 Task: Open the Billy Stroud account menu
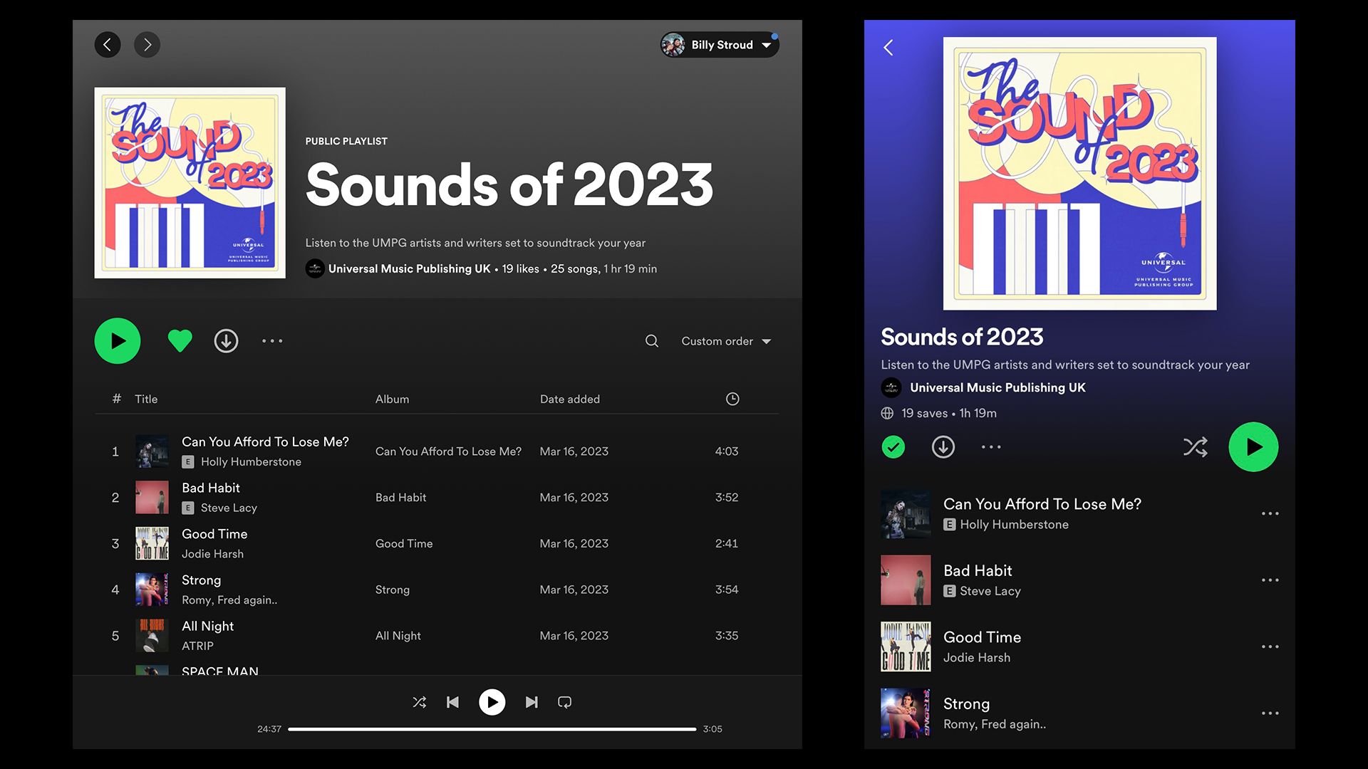(x=720, y=45)
